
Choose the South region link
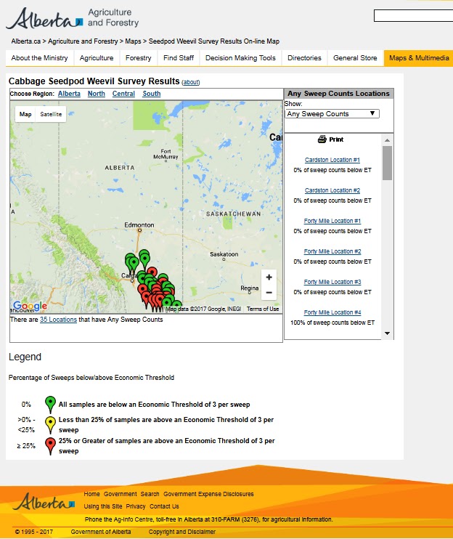tap(152, 94)
